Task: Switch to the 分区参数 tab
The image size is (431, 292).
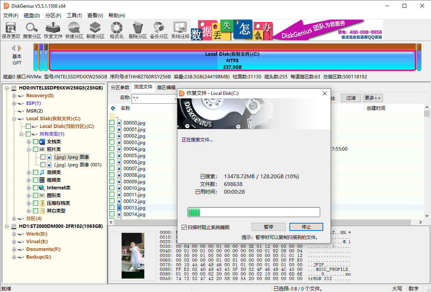Action: click(x=120, y=87)
